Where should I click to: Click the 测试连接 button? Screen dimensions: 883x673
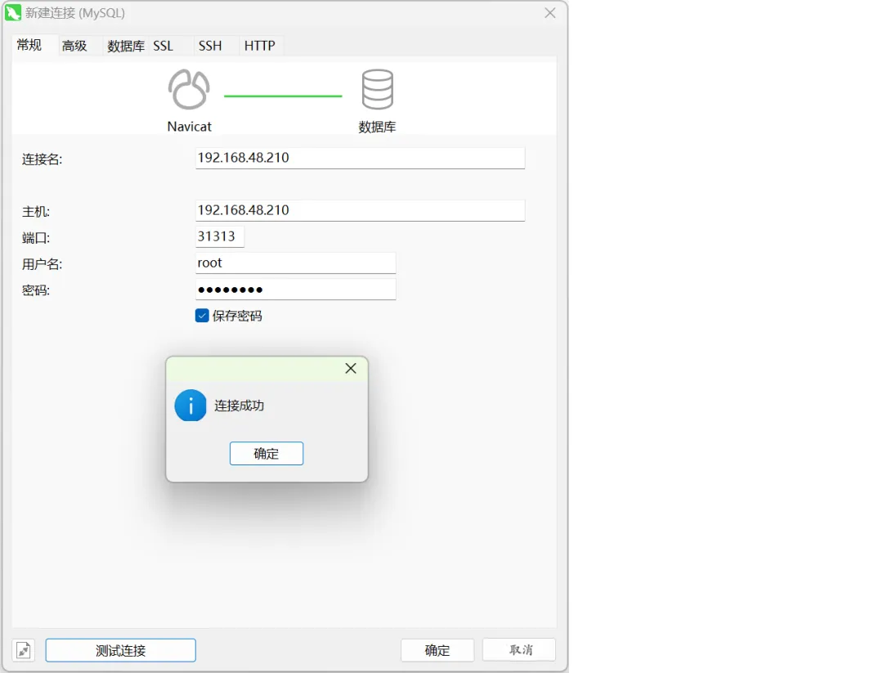120,651
